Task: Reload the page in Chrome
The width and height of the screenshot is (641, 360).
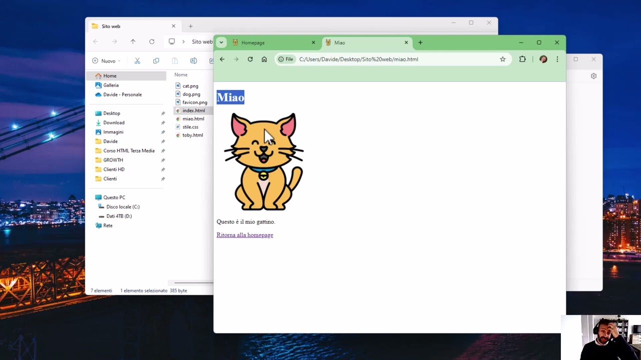Action: (250, 59)
